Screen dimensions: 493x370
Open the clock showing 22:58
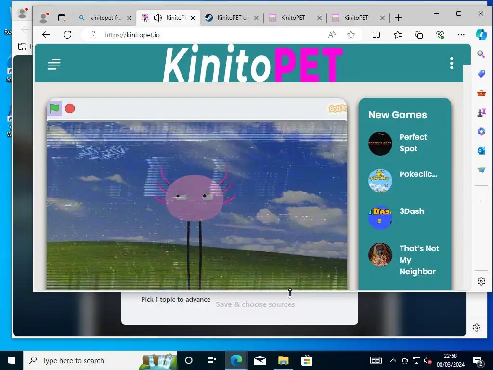click(x=450, y=360)
